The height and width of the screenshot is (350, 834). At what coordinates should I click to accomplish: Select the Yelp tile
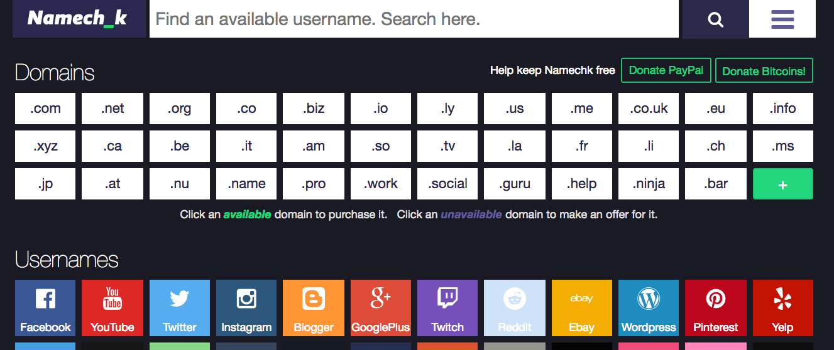pos(783,308)
